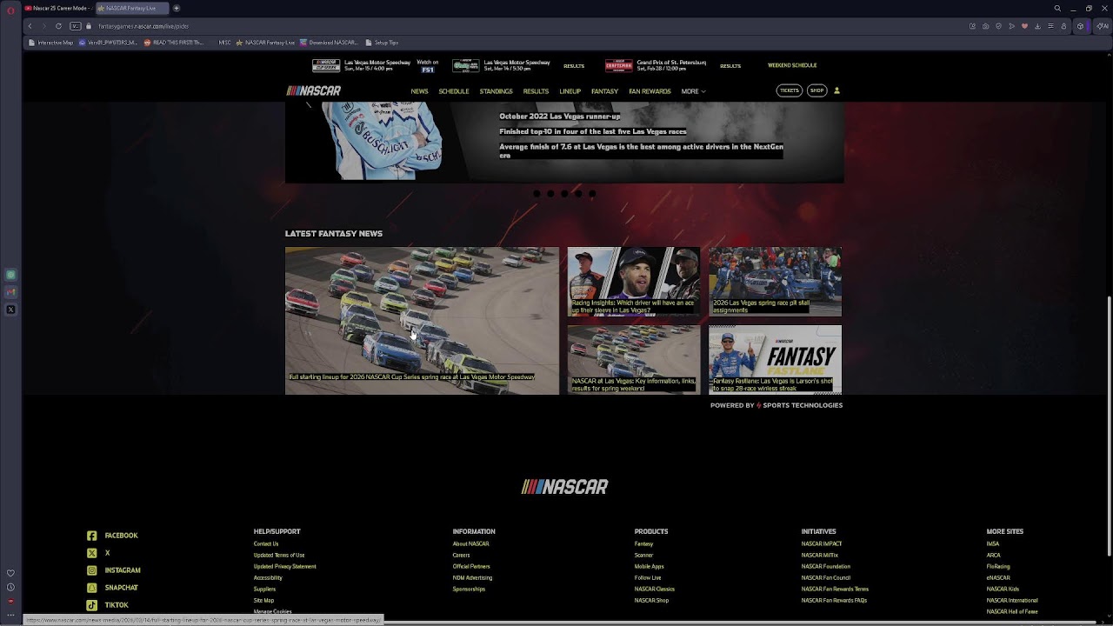Open pit stall assignments article thumbnail
Screen dimensions: 1113x626
pyautogui.click(x=775, y=282)
